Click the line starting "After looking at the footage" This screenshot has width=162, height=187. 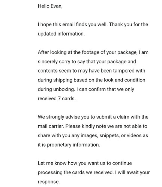[93, 52]
